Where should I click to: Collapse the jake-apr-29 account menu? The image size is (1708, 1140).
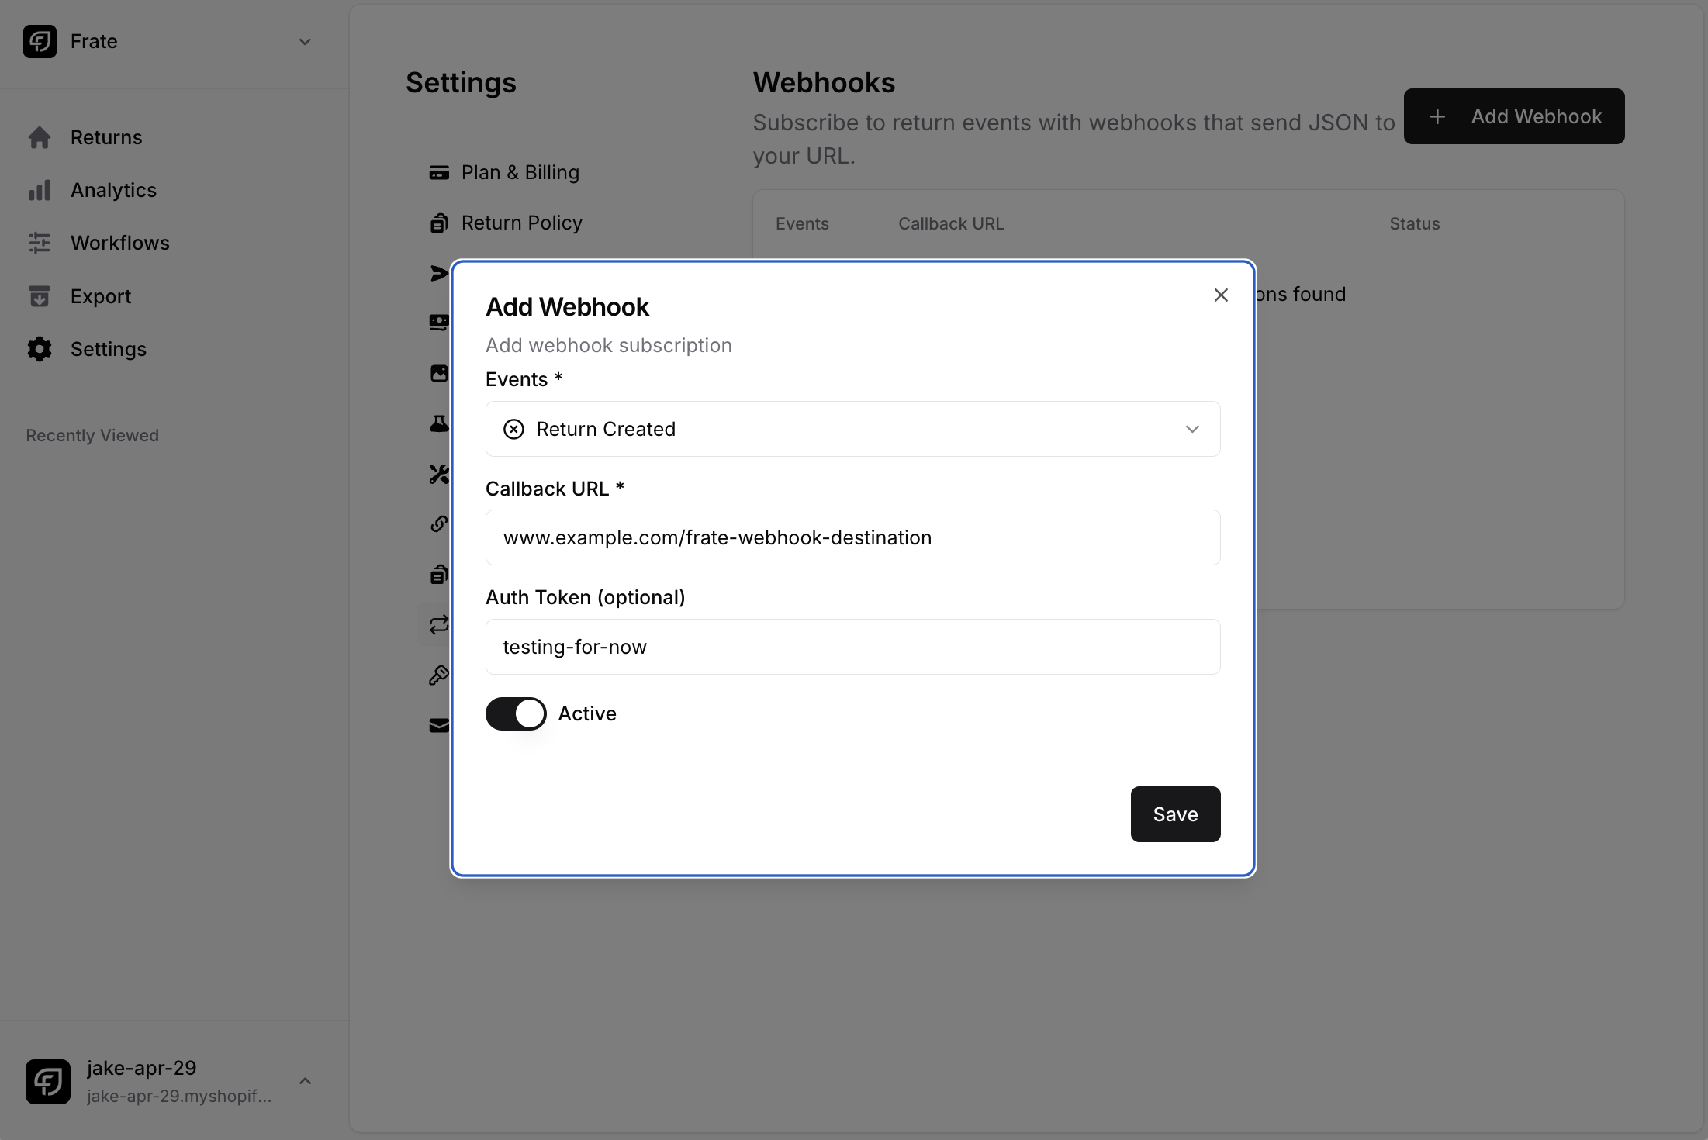pyautogui.click(x=304, y=1080)
